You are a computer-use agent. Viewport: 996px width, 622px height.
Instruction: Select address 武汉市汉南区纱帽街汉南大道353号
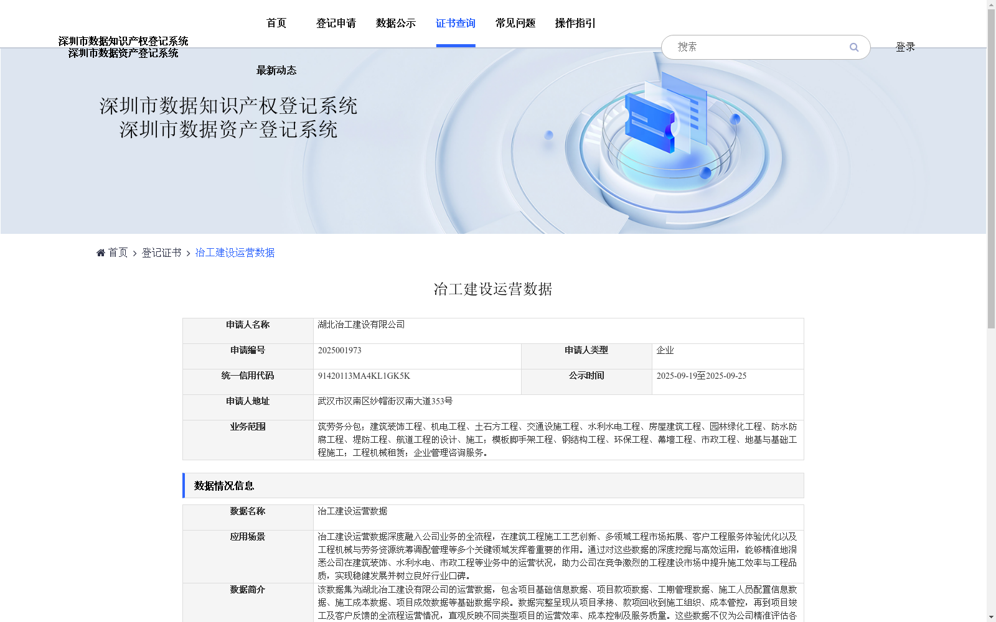385,401
